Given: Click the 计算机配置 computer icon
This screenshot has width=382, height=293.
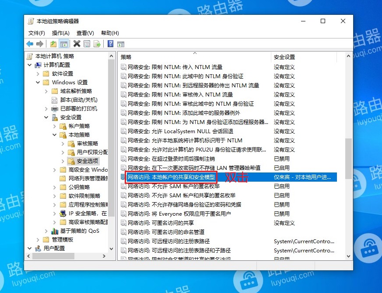Looking at the screenshot, I should (x=38, y=65).
